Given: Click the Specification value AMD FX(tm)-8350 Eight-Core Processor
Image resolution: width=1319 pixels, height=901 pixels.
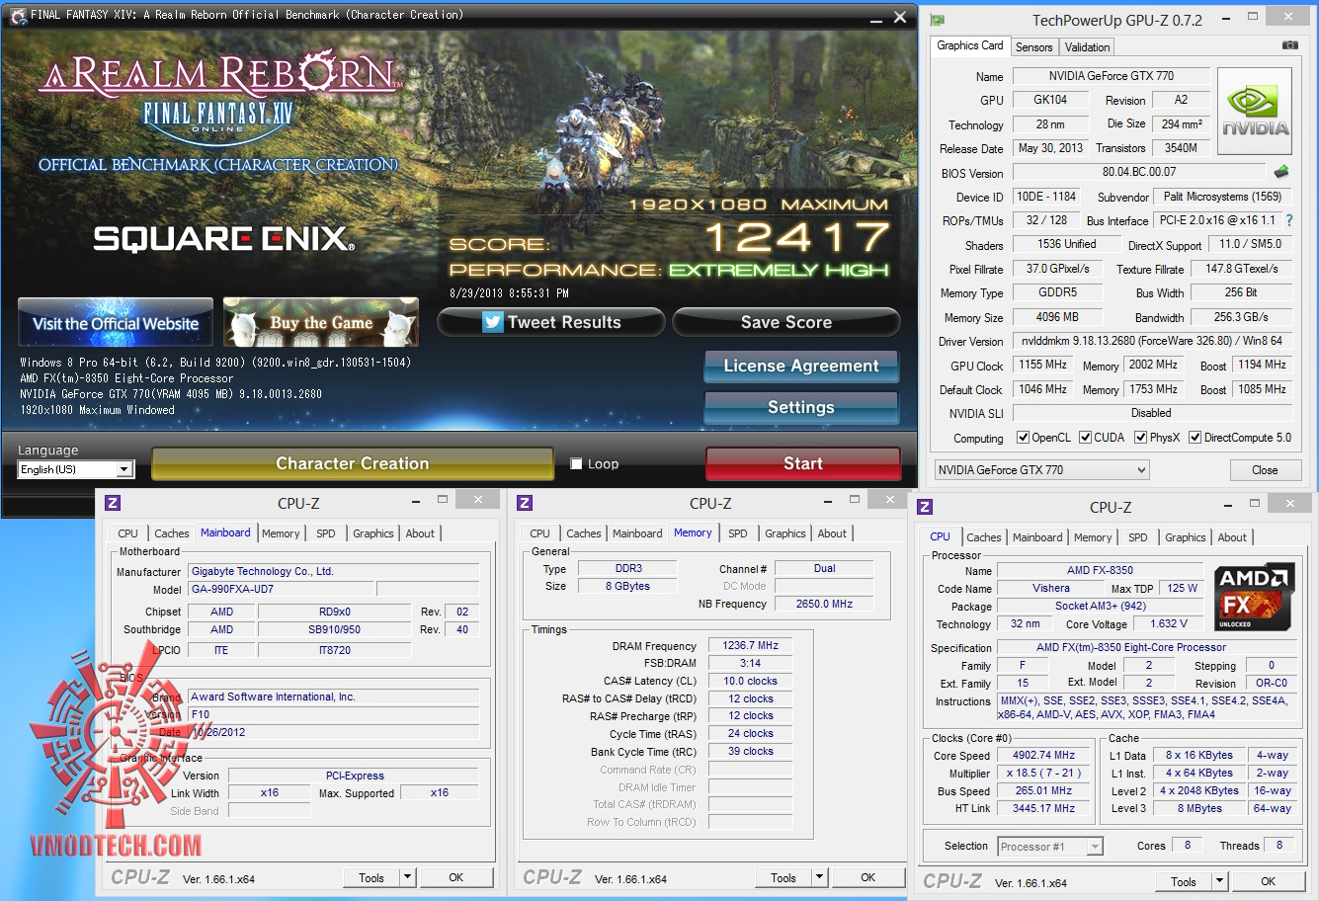Looking at the screenshot, I should click(x=1145, y=647).
